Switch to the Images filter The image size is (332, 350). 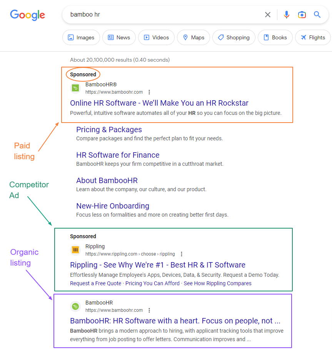pos(81,37)
